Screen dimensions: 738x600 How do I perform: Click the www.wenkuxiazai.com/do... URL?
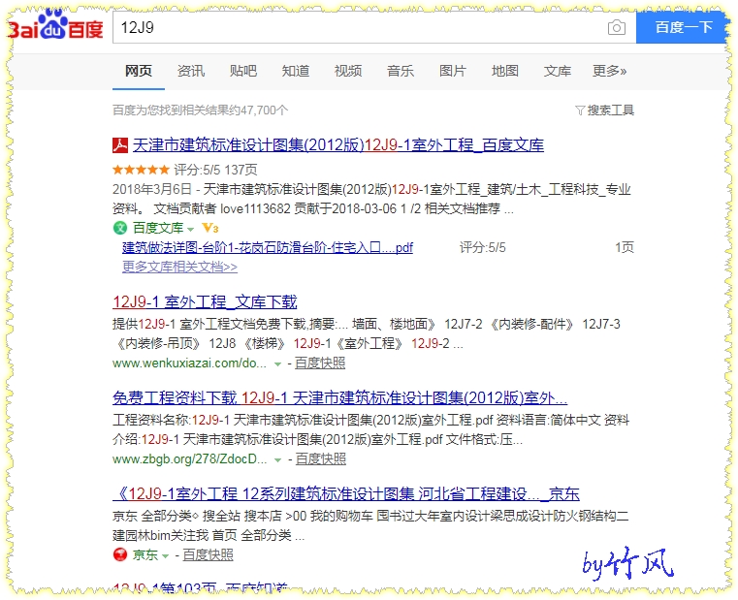click(x=190, y=363)
